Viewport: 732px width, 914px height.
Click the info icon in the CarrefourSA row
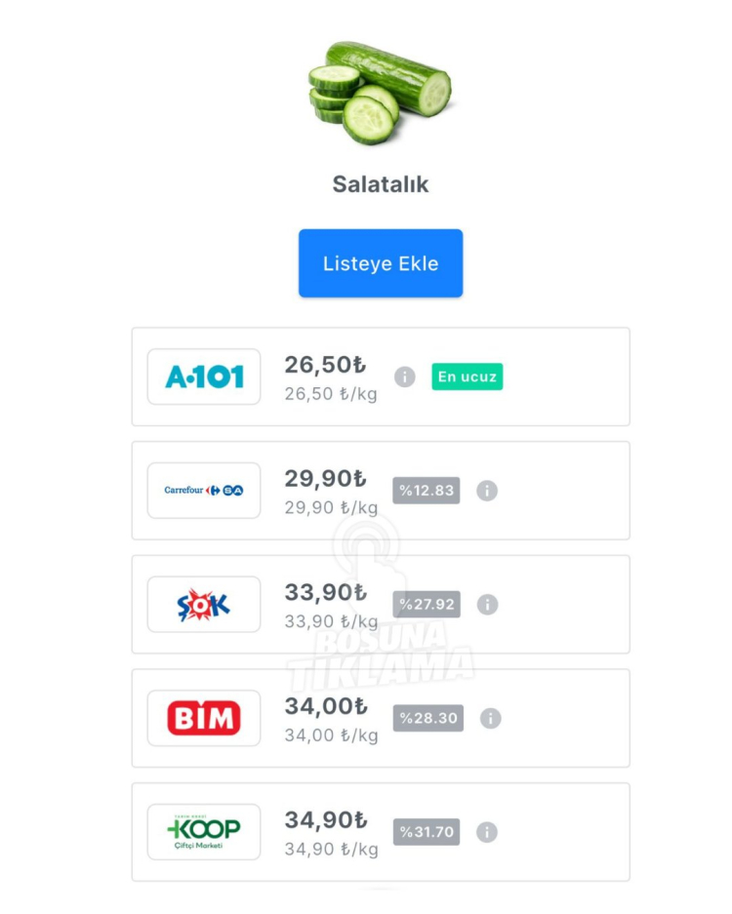tap(487, 491)
